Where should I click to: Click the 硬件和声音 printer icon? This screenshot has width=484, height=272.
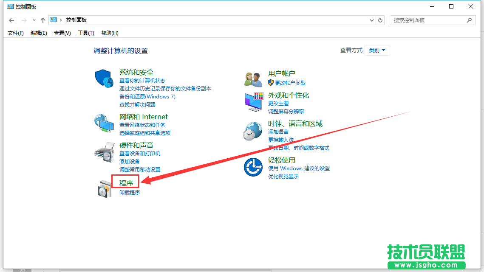[104, 151]
